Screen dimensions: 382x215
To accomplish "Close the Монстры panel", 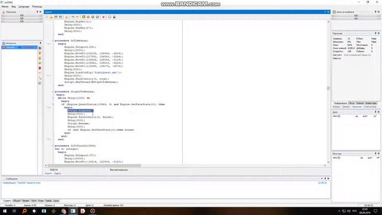I will click(x=378, y=153).
